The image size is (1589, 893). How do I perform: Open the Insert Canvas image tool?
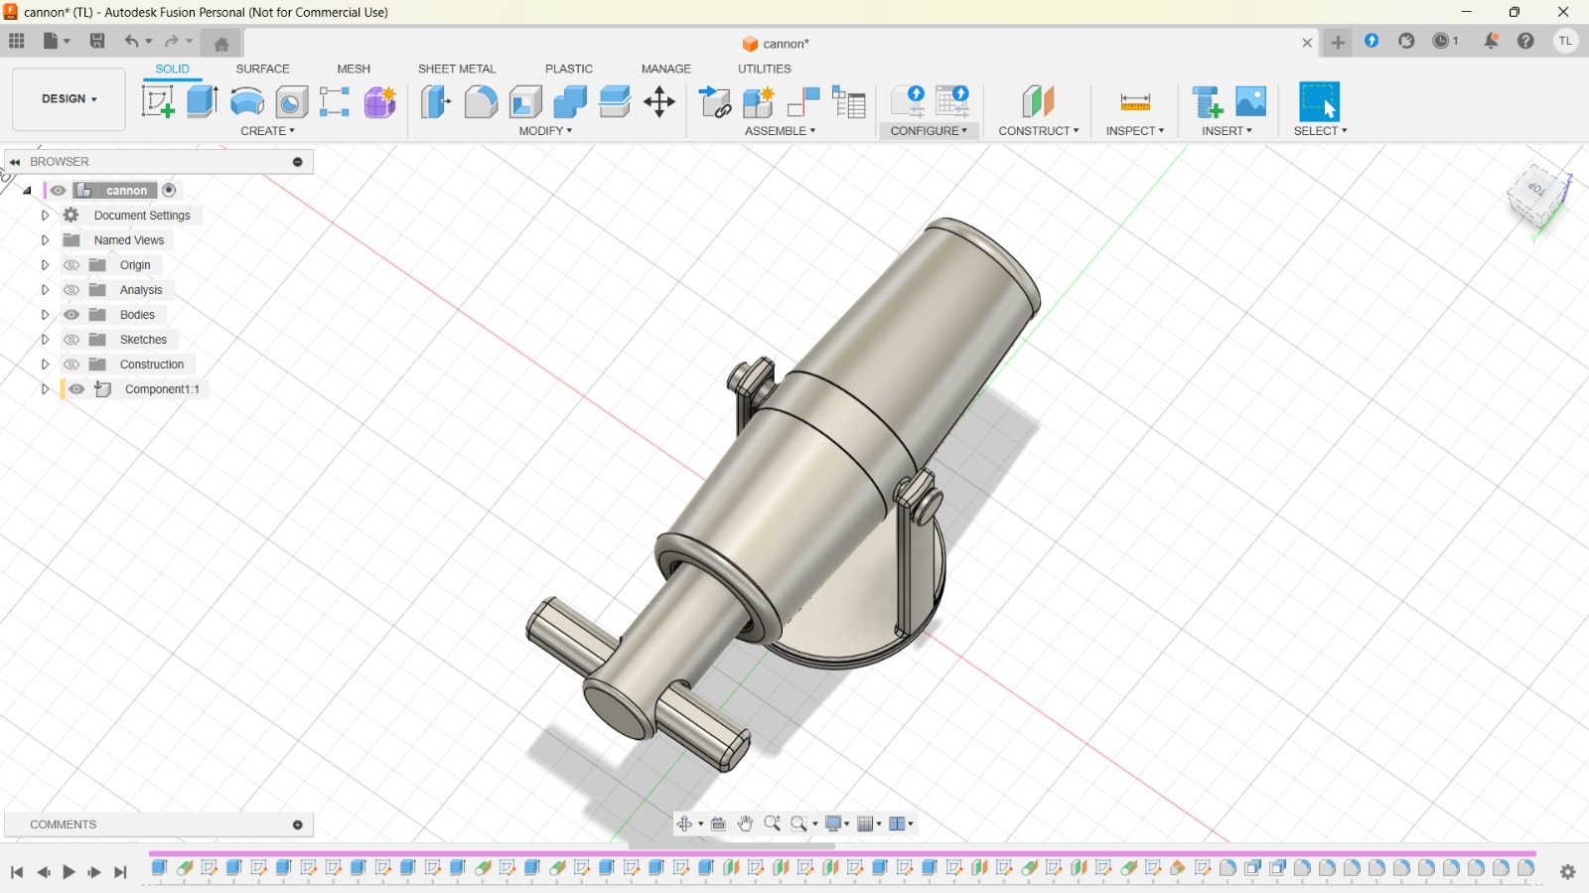(1250, 101)
